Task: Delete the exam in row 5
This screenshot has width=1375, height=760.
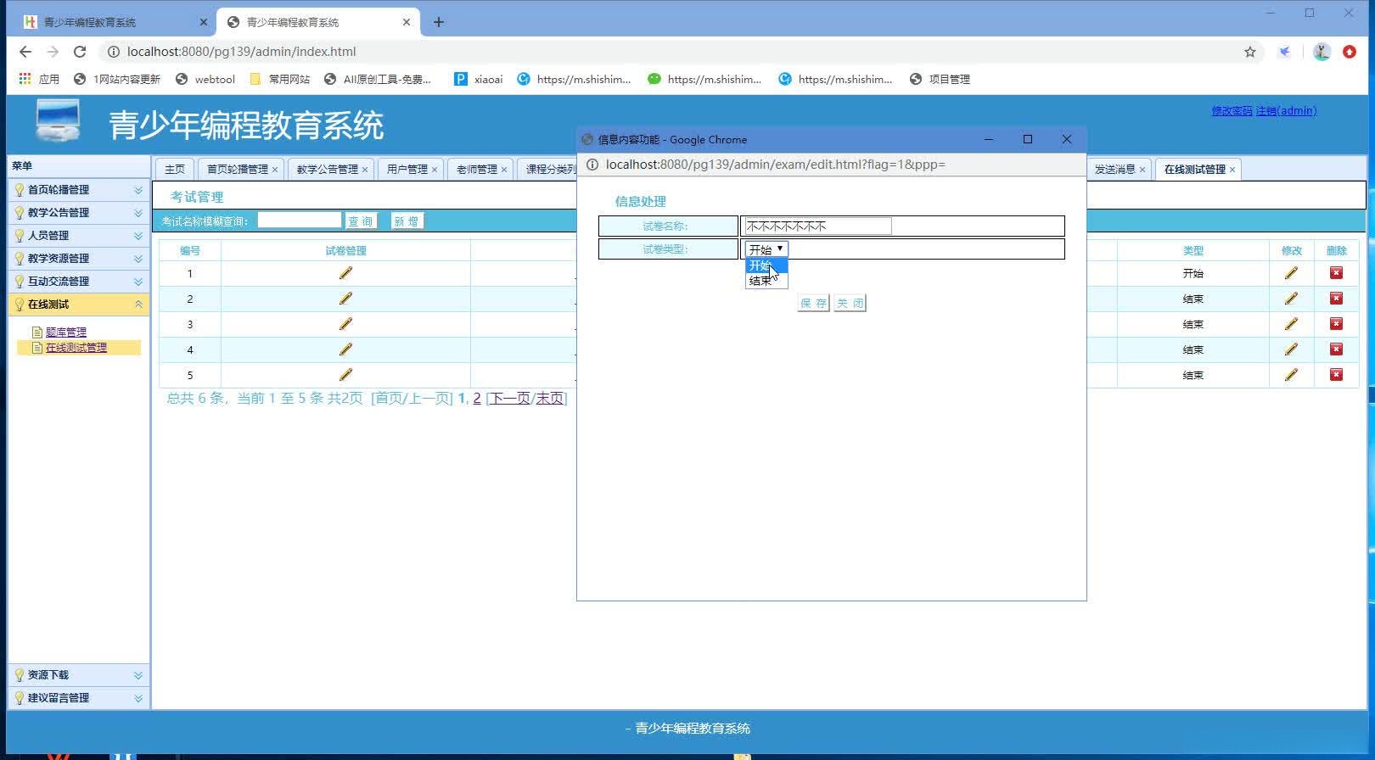Action: [x=1336, y=375]
